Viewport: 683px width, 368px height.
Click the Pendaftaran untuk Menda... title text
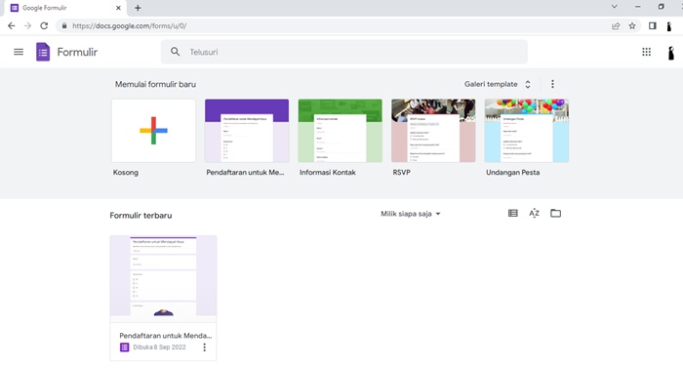[x=166, y=335]
